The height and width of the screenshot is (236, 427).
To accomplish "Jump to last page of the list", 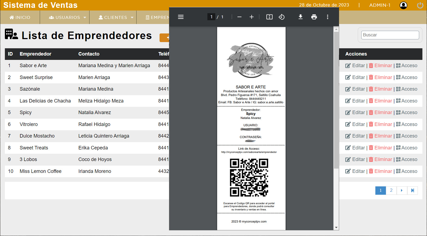I will pyautogui.click(x=412, y=190).
